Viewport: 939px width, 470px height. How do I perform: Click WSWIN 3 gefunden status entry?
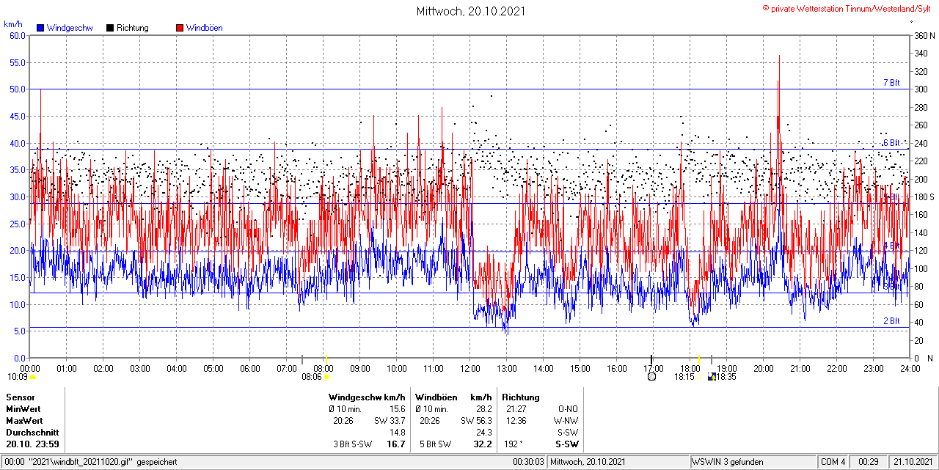pyautogui.click(x=728, y=462)
